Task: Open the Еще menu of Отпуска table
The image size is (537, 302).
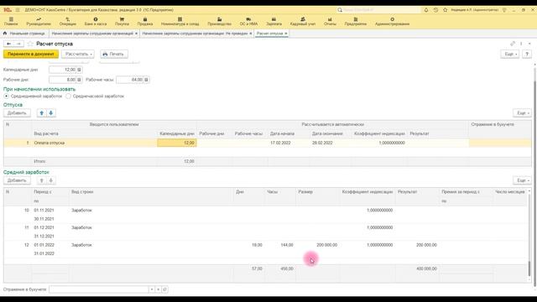Action: pyautogui.click(x=522, y=113)
